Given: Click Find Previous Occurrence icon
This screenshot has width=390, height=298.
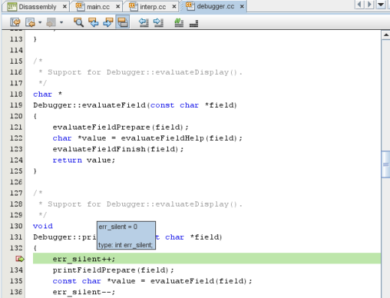Looking at the screenshot, I should pos(94,22).
